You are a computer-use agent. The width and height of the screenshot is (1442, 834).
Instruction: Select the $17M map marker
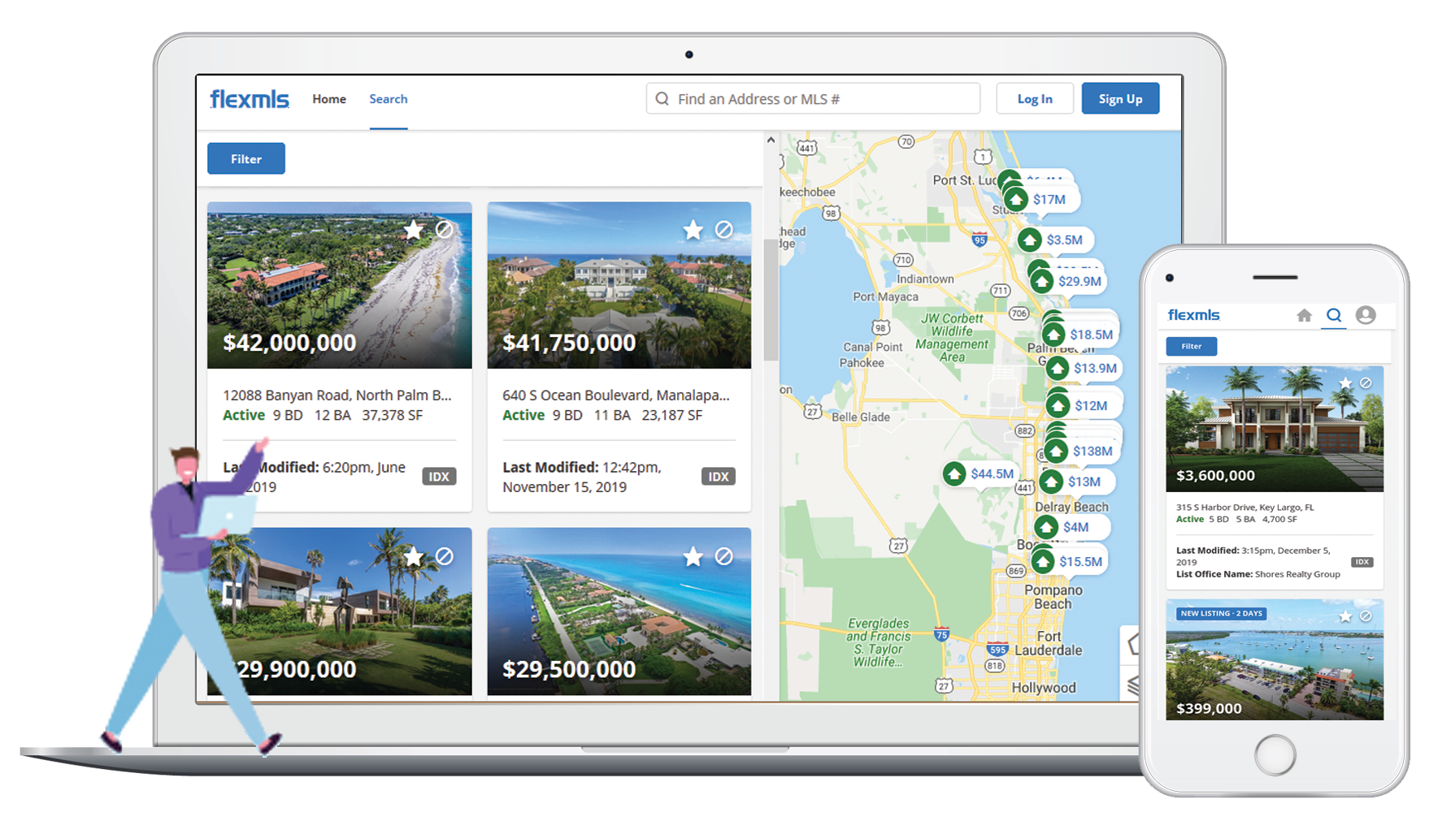point(1040,200)
